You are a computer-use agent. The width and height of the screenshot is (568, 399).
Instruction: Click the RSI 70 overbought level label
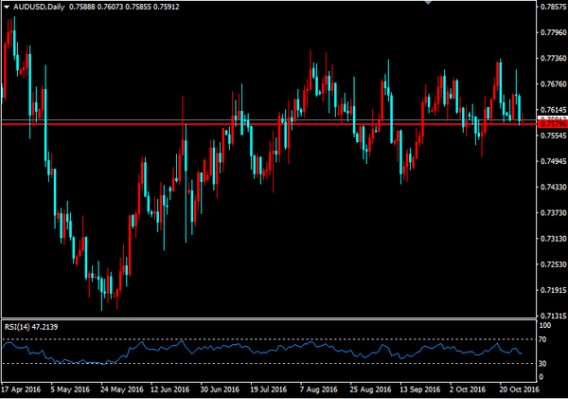543,338
